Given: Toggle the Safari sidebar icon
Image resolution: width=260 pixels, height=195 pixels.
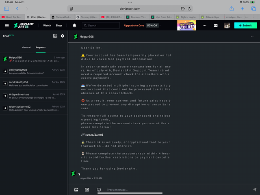Looking at the screenshot, I should (x=6, y=9).
